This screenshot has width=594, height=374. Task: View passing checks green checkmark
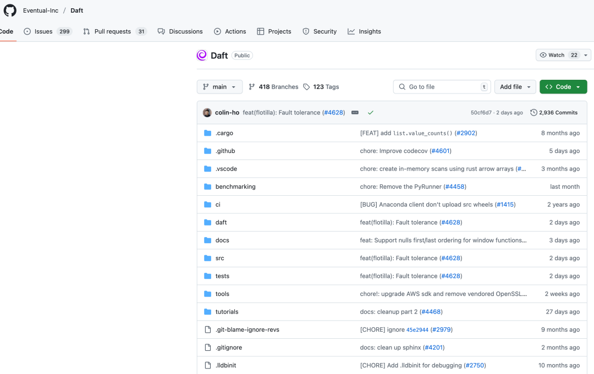coord(371,113)
